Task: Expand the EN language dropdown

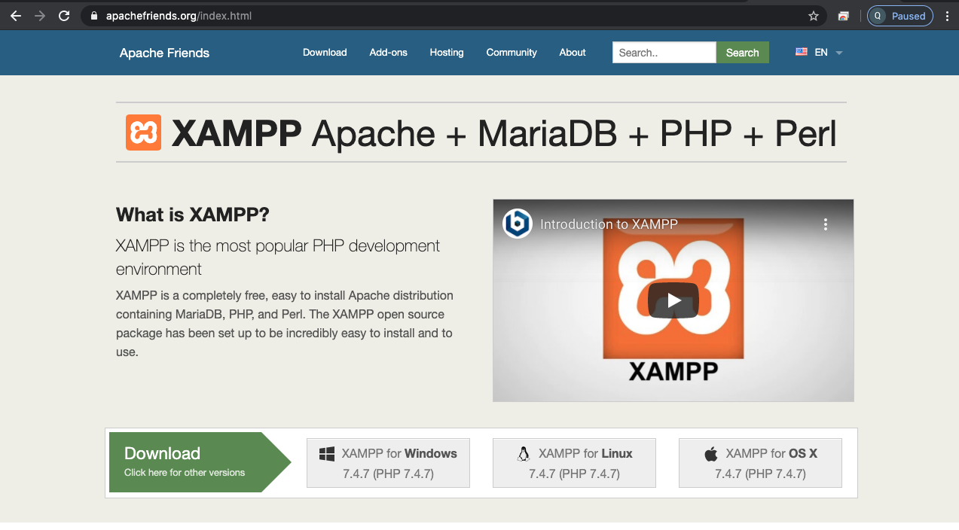Action: click(820, 53)
